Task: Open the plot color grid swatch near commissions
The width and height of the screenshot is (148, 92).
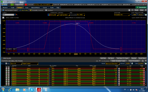Action: (49, 15)
